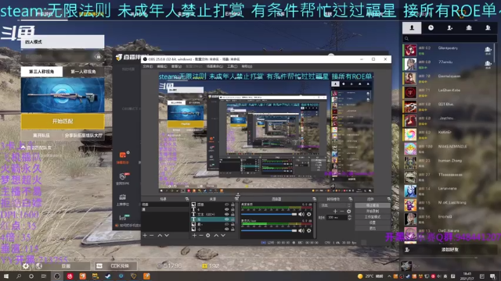Open the team group tab icon
This screenshot has height=281, width=501.
(x=469, y=28)
